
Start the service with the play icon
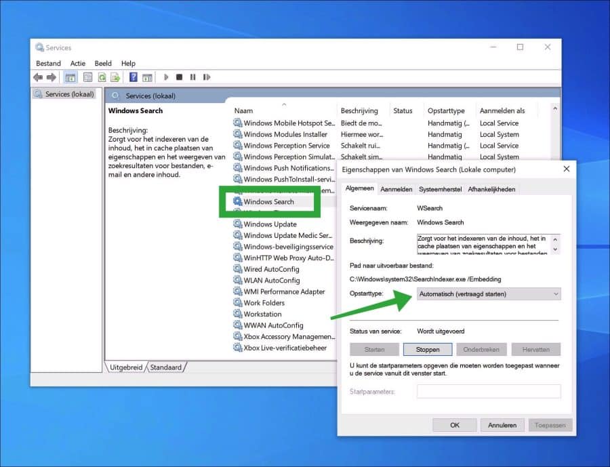pos(166,77)
